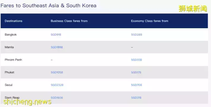The height and width of the screenshot is (107, 211).
Task: Choose the Phuket Economy fare SGD178
Action: 136,73
